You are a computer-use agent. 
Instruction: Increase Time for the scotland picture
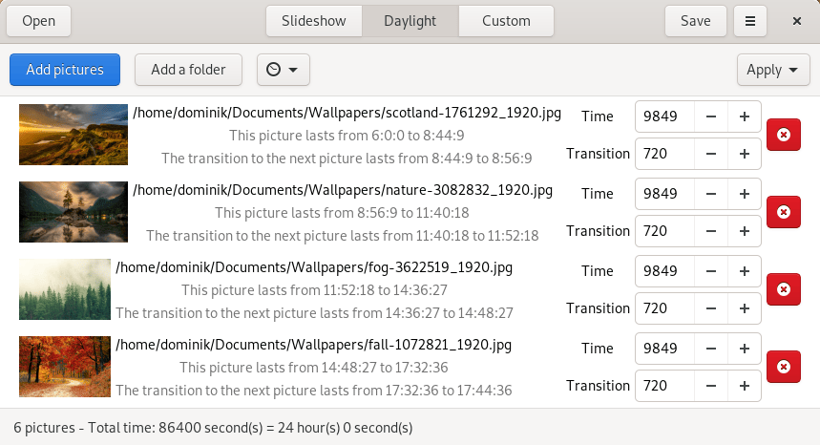[744, 117]
